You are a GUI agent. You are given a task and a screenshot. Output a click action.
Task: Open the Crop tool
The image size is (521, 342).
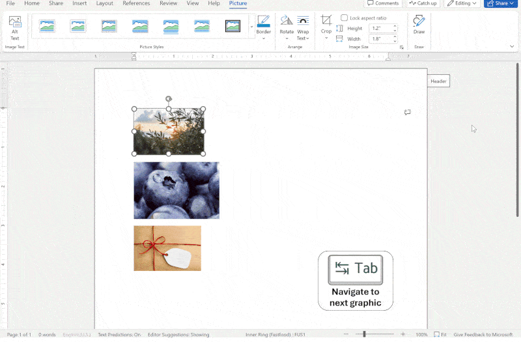pyautogui.click(x=326, y=27)
